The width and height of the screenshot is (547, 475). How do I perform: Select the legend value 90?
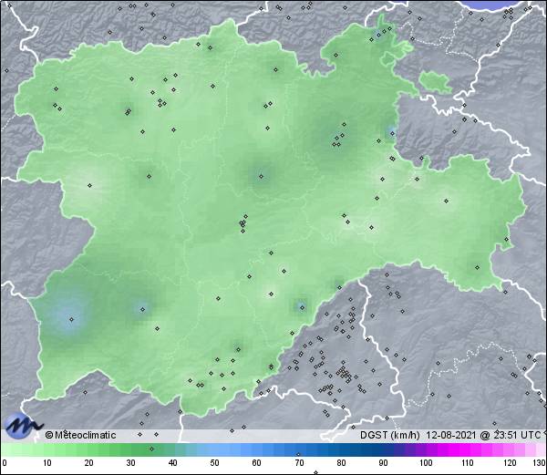(x=383, y=463)
